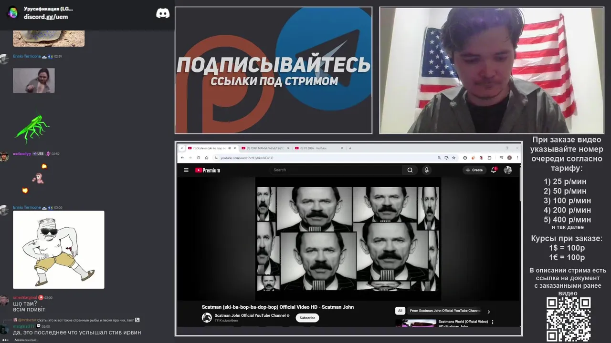Screen dimensions: 611x343
Task: Click the YouTube Premium logo
Action: click(x=208, y=170)
